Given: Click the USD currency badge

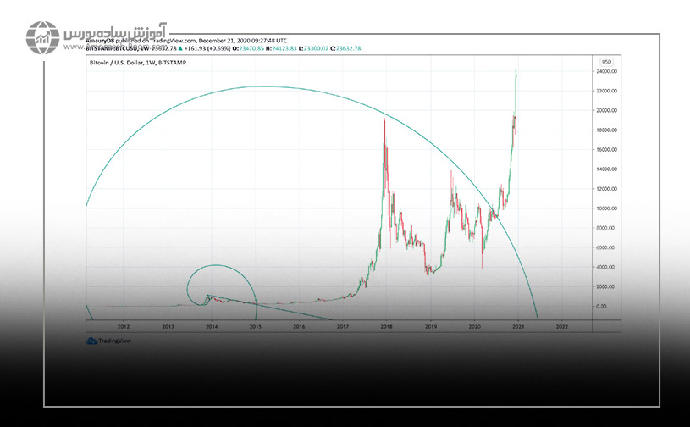Looking at the screenshot, I should tap(606, 62).
